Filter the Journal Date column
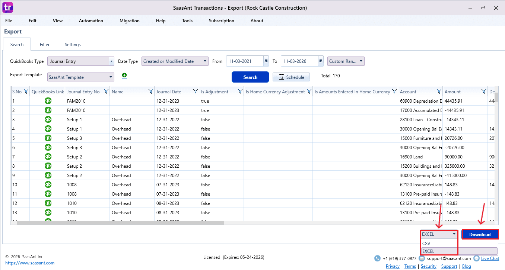 (x=196, y=91)
